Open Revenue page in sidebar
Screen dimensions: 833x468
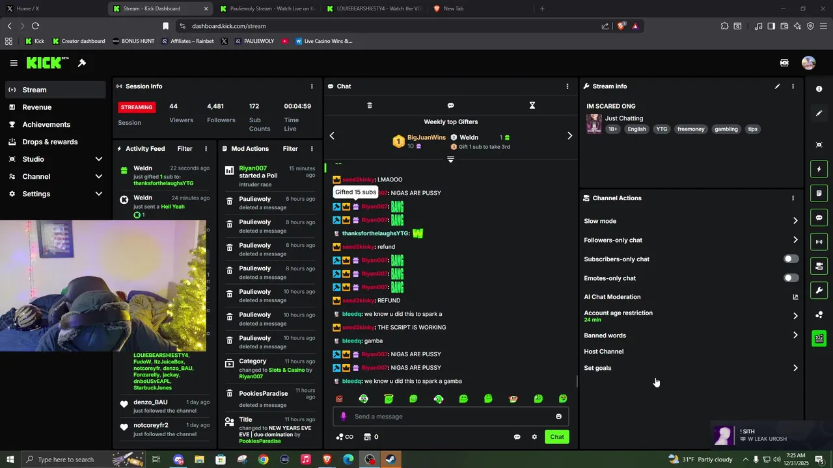pyautogui.click(x=55, y=107)
